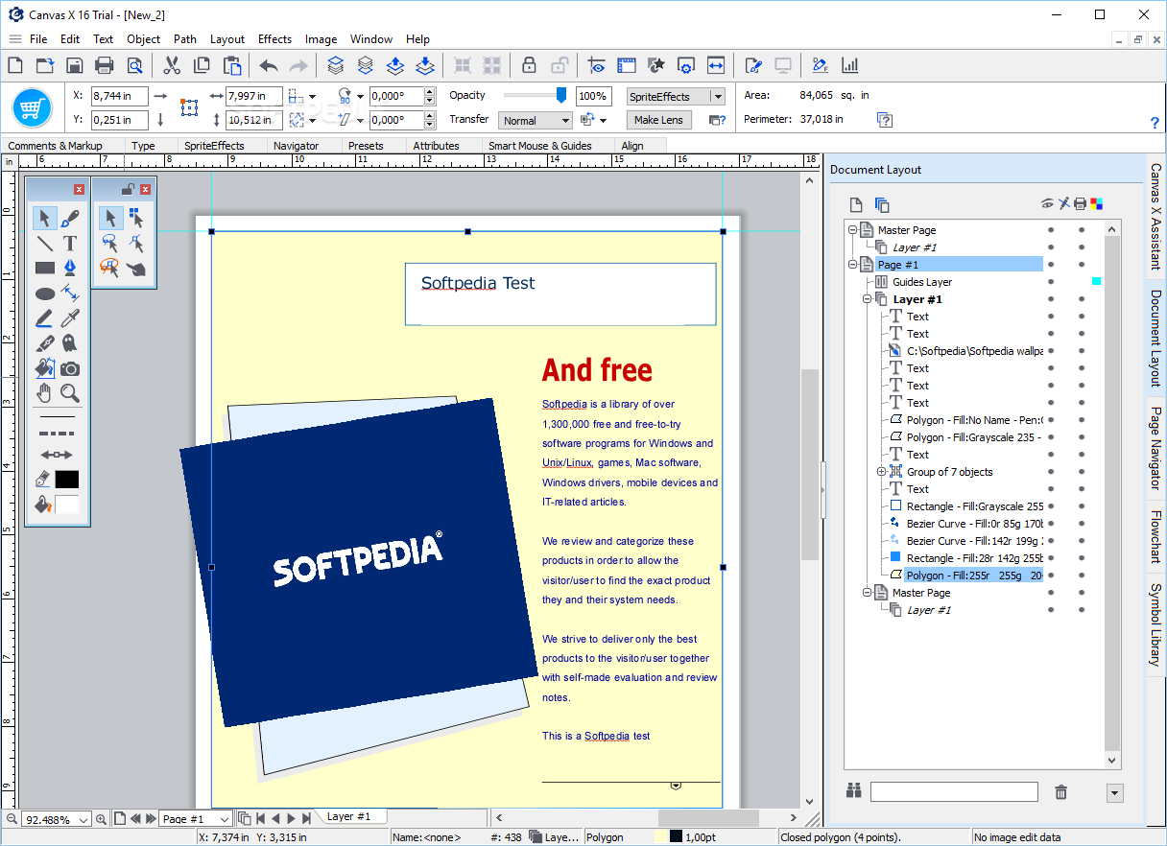This screenshot has width=1167, height=846.
Task: Toggle visibility dot for Guides Layer
Action: 1051,282
